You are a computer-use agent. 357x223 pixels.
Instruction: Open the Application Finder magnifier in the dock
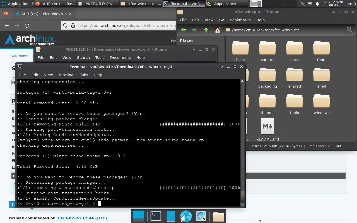tap(201, 216)
